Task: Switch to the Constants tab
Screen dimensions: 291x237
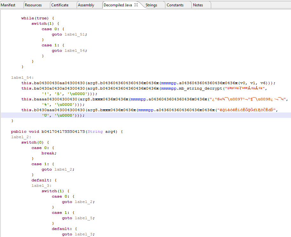Action: 175,5
